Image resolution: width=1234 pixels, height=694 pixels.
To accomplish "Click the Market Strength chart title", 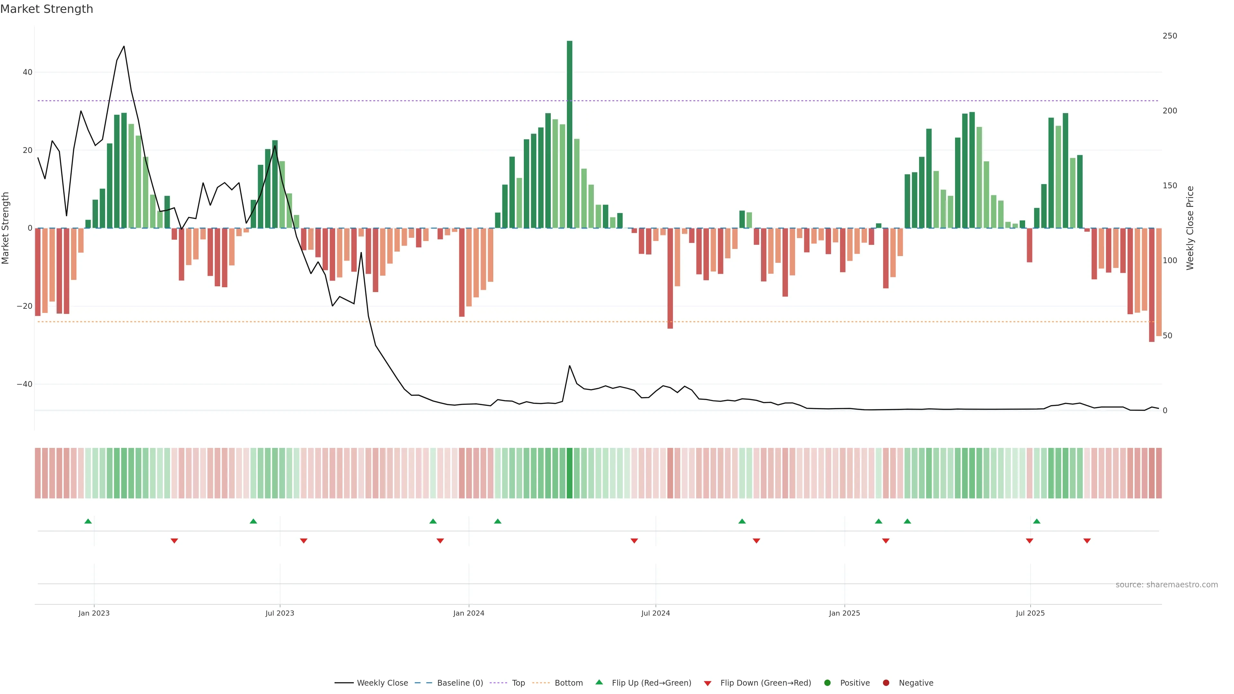I will tap(47, 9).
